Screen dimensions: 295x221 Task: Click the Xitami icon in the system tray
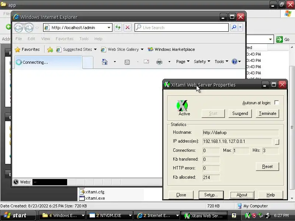point(247,215)
